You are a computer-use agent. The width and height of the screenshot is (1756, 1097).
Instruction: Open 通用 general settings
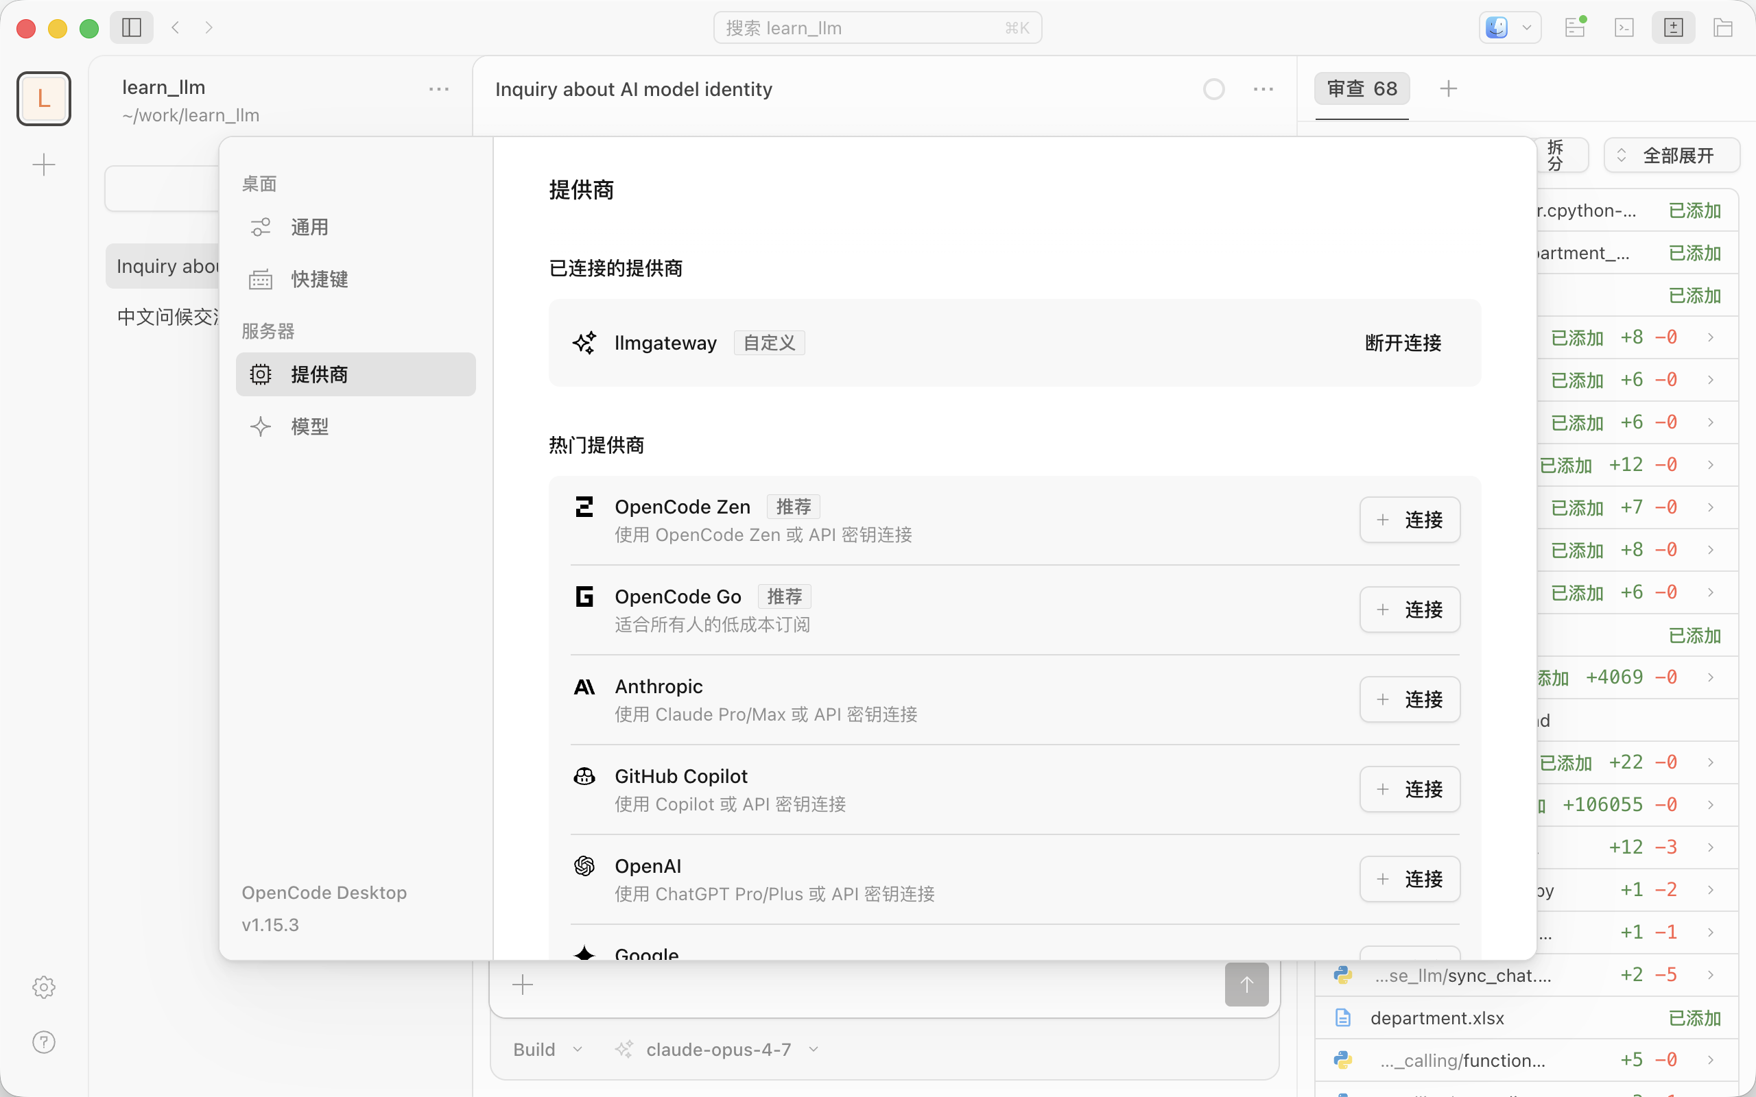[355, 227]
